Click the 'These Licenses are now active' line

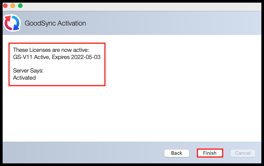[x=51, y=50]
